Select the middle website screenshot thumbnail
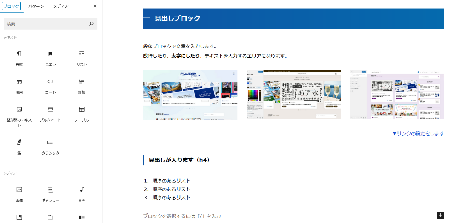The image size is (452, 223). (x=293, y=95)
